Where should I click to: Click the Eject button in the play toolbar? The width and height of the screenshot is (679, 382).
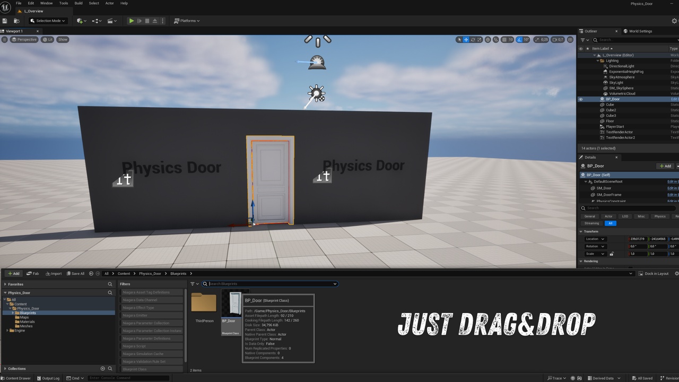click(x=155, y=21)
